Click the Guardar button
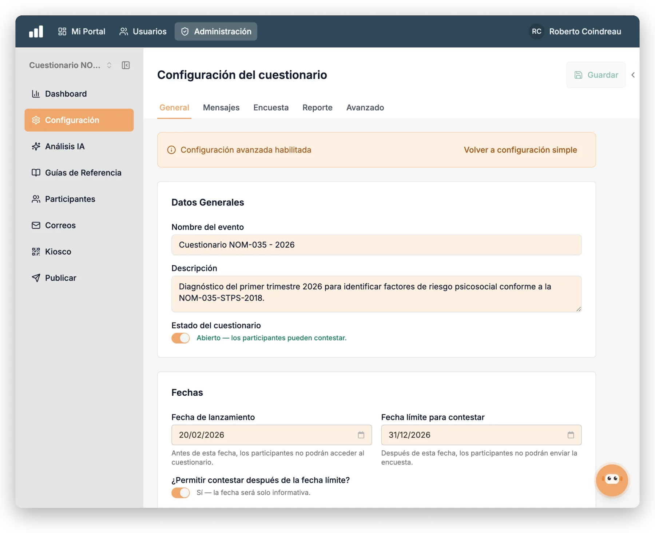The image size is (655, 533). coord(596,75)
